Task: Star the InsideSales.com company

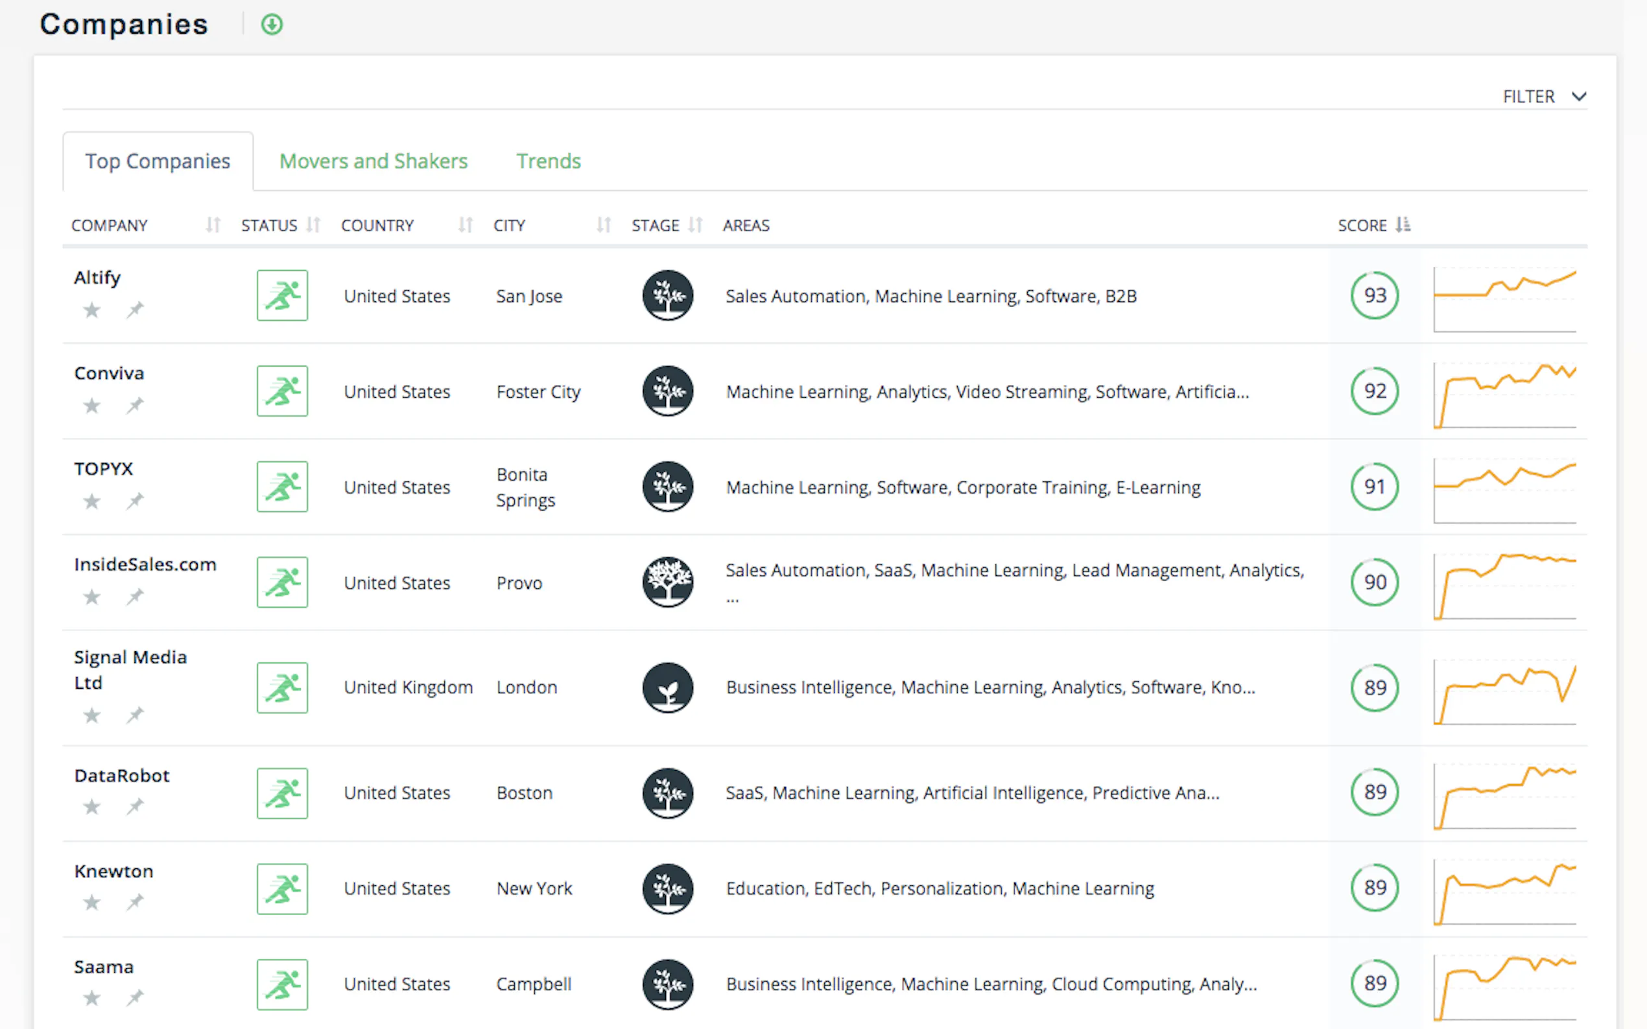Action: (x=91, y=597)
